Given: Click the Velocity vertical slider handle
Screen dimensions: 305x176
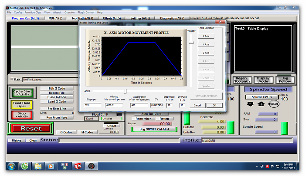Looking at the screenshot, I should [191, 43].
